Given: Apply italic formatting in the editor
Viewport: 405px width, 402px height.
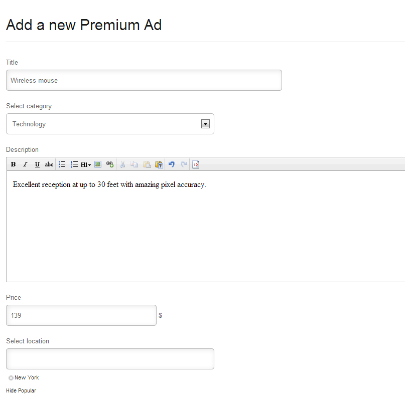Looking at the screenshot, I should (25, 164).
